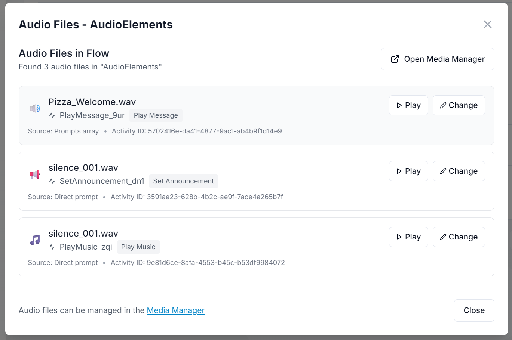The image size is (512, 340).
Task: Click the waveform icon near PlayMusic_zqi
Action: pos(51,247)
